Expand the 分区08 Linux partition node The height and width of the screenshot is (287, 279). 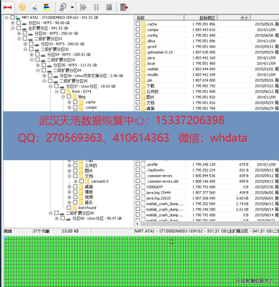click(x=57, y=218)
